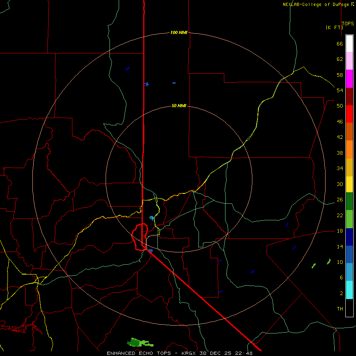Click the legend value 10
Screen dimensions: 356x356
click(340, 262)
